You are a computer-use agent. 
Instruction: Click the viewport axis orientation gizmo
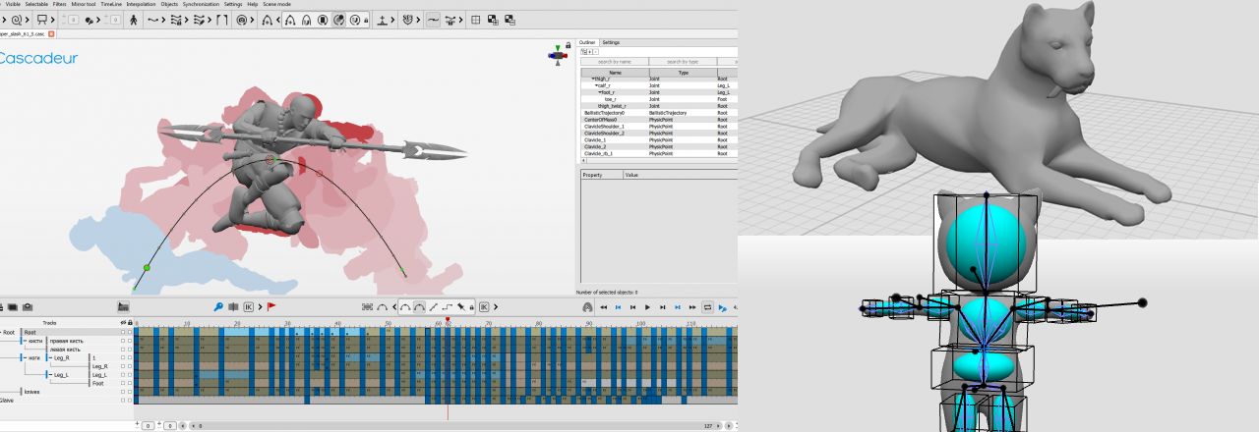click(558, 56)
